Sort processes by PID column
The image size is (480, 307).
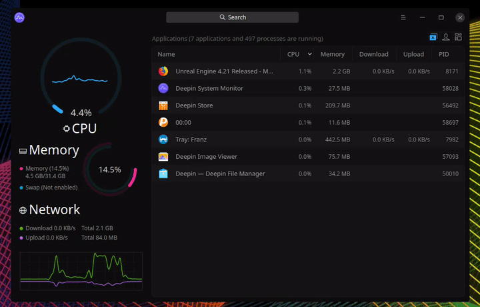pos(443,54)
